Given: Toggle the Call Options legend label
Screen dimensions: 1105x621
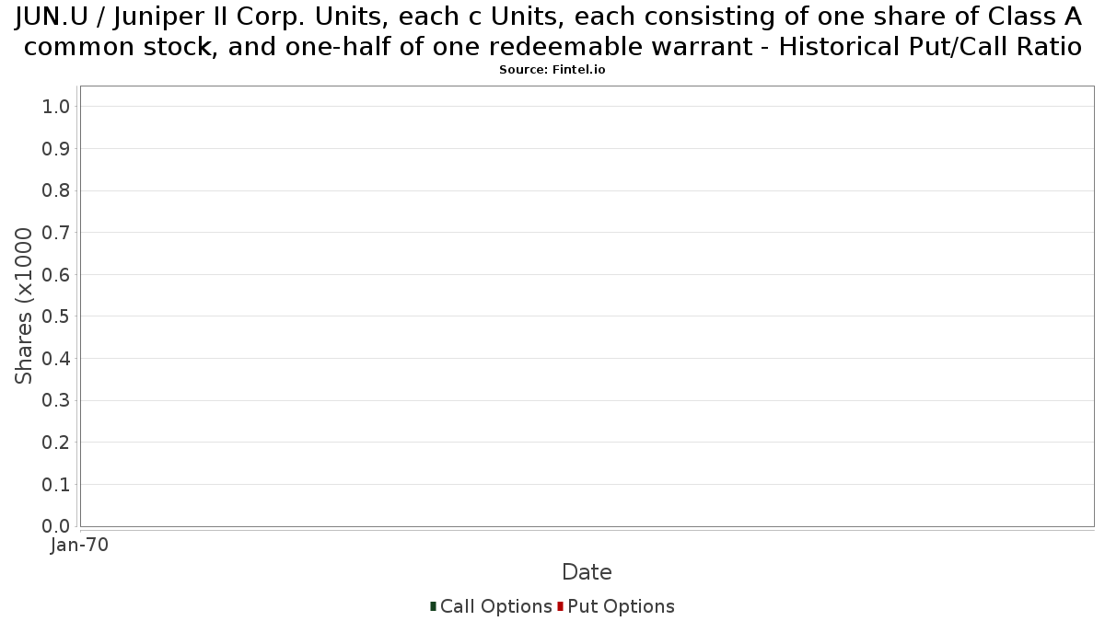Looking at the screenshot, I should click(x=496, y=606).
